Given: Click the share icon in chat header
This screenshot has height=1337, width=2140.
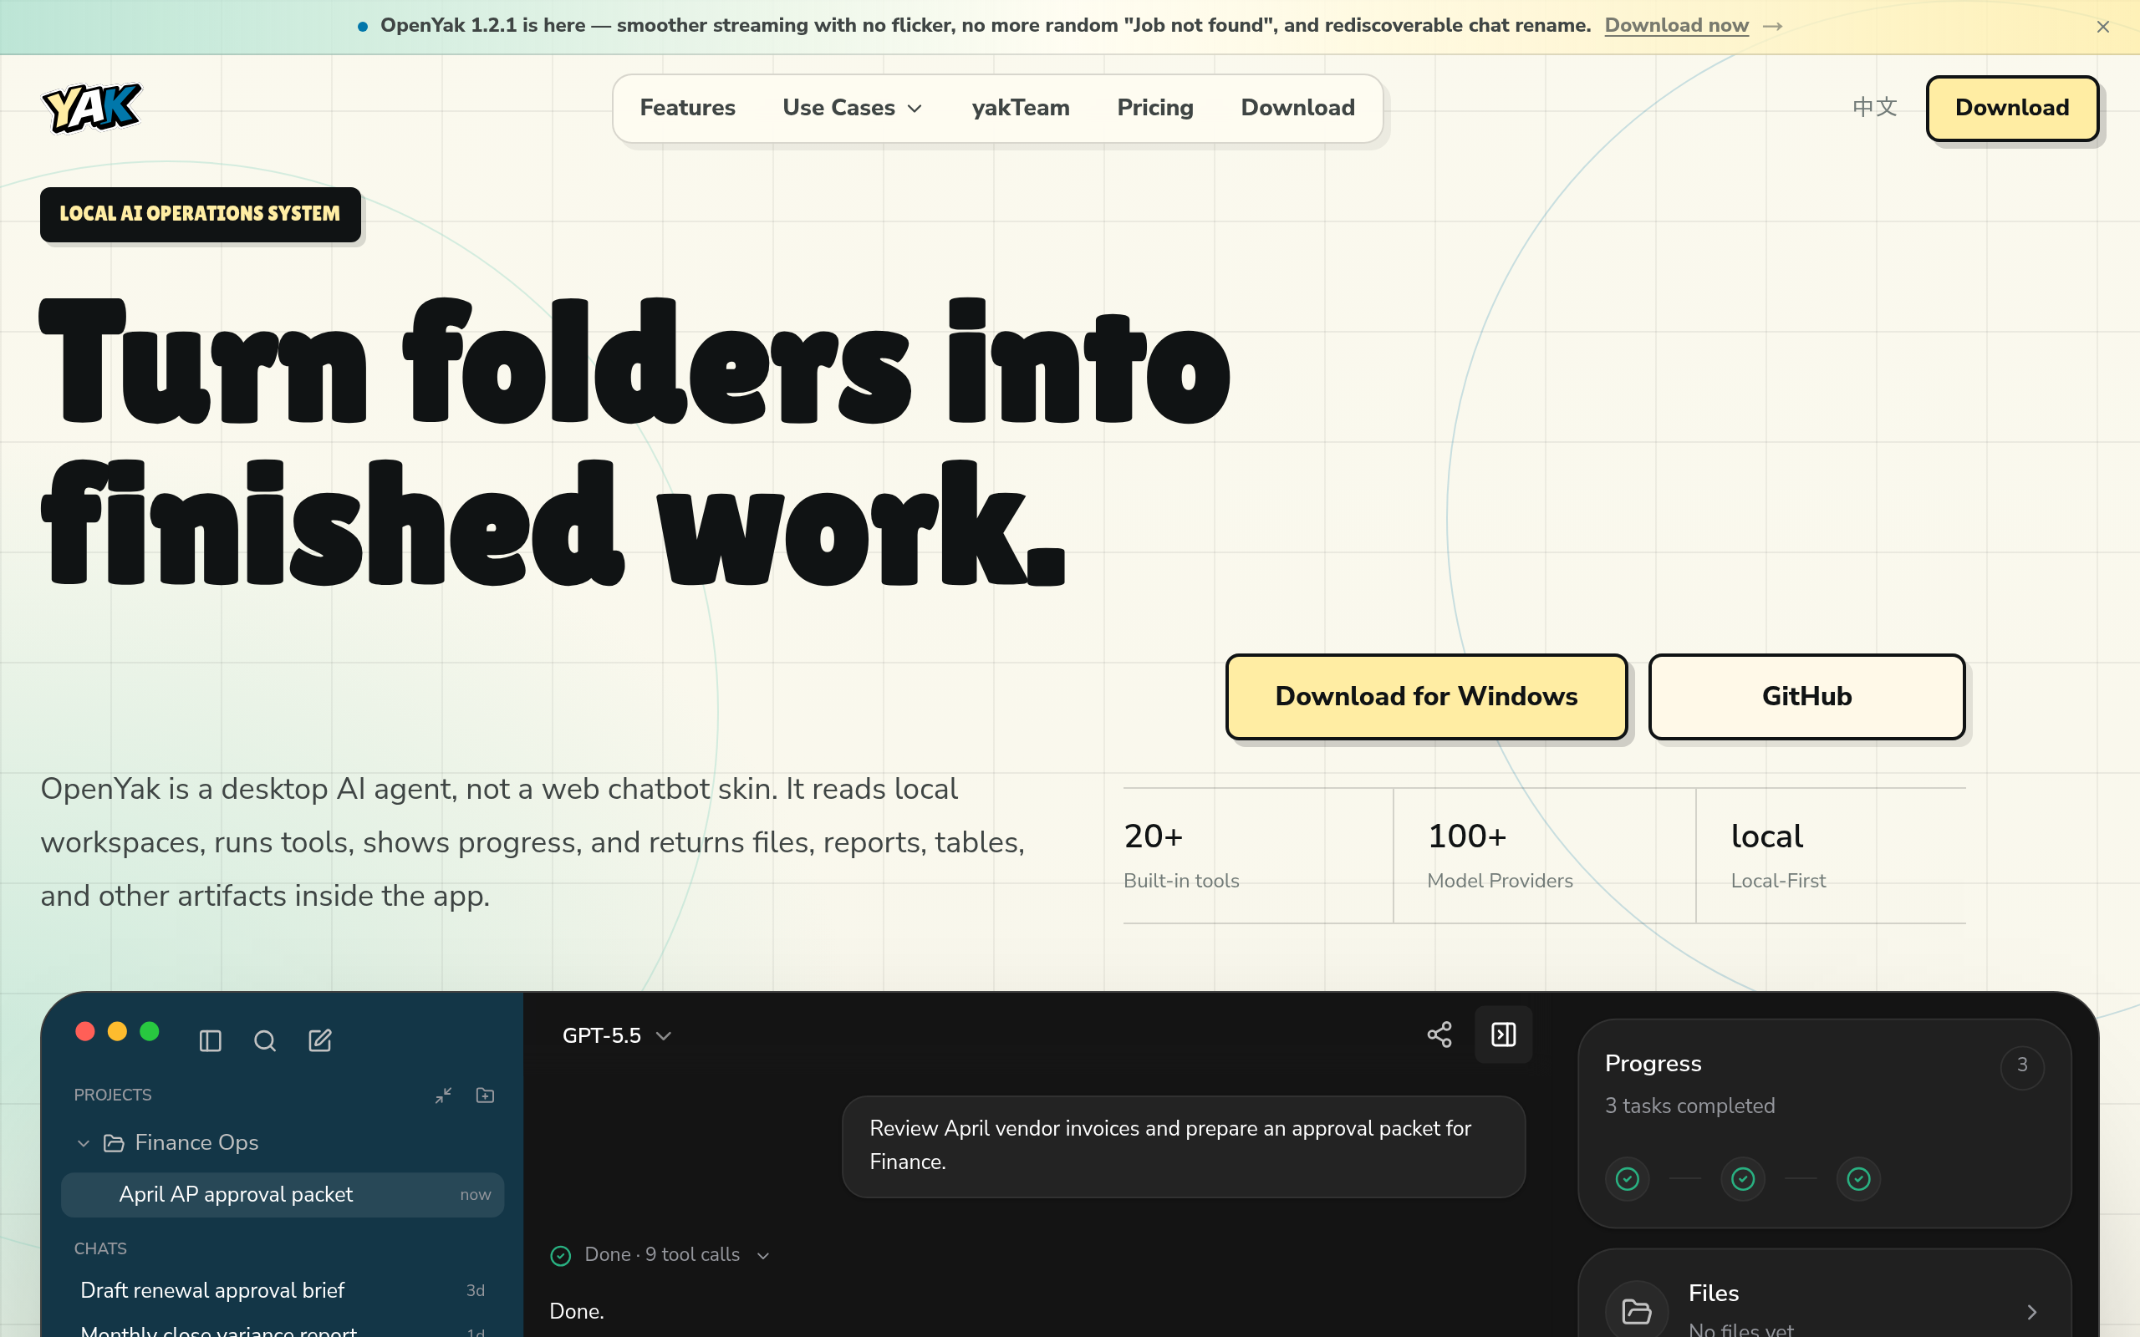Looking at the screenshot, I should point(1439,1035).
